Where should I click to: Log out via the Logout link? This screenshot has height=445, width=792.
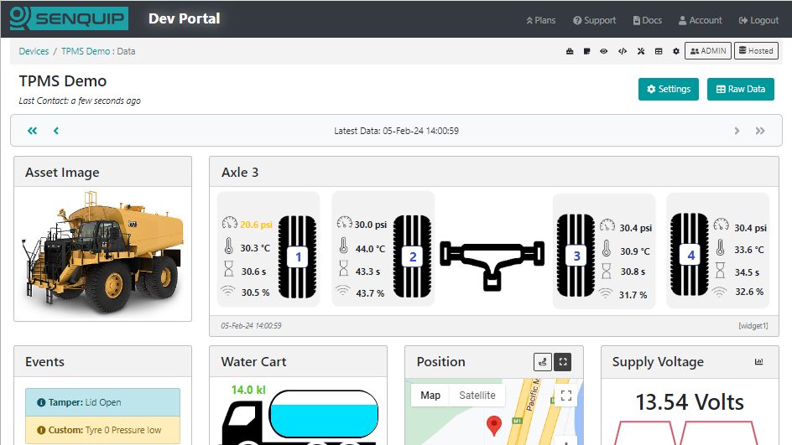(x=758, y=20)
